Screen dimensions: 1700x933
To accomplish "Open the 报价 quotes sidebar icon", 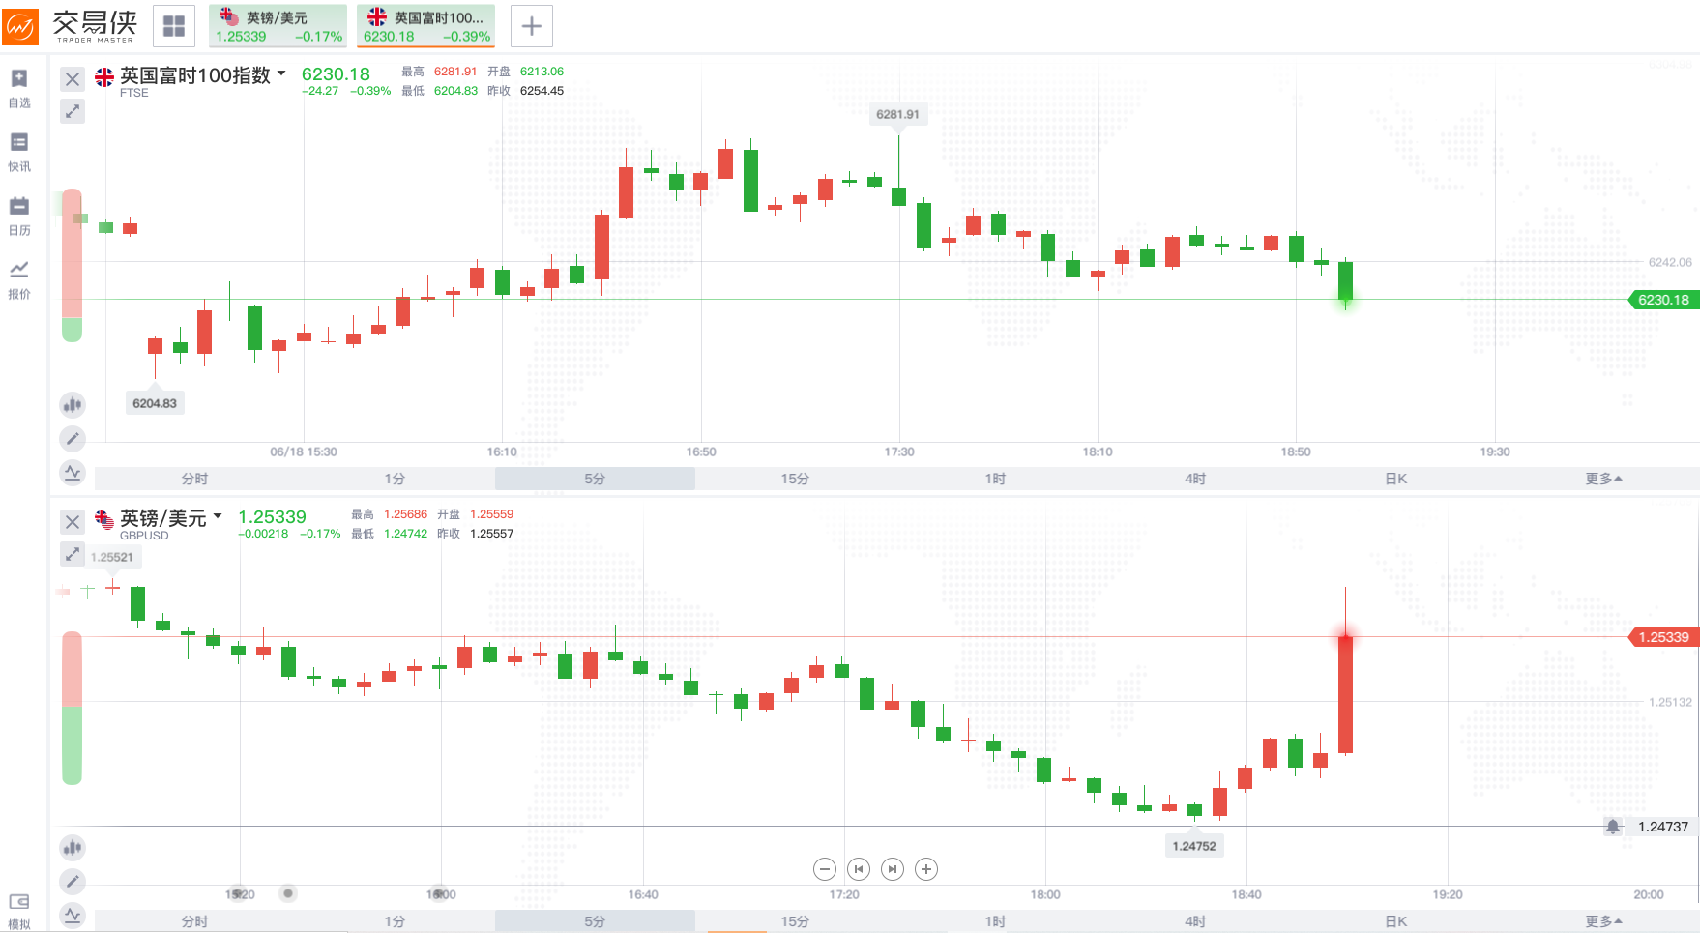I will point(19,278).
